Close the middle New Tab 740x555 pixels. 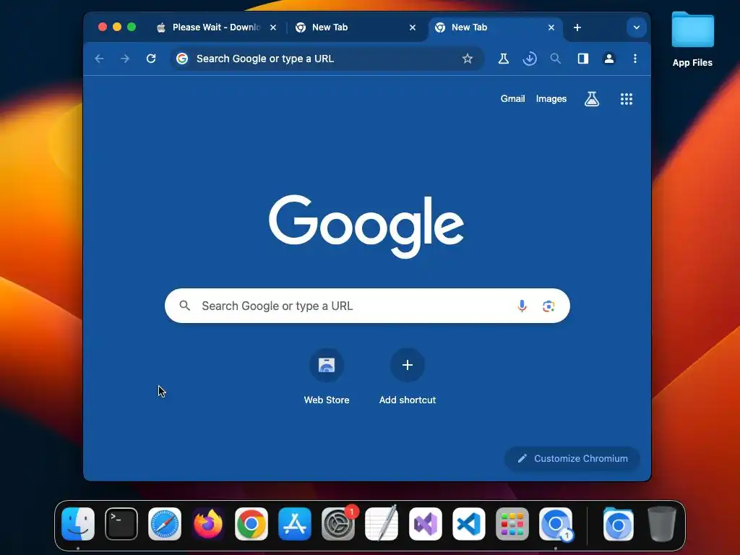tap(413, 27)
